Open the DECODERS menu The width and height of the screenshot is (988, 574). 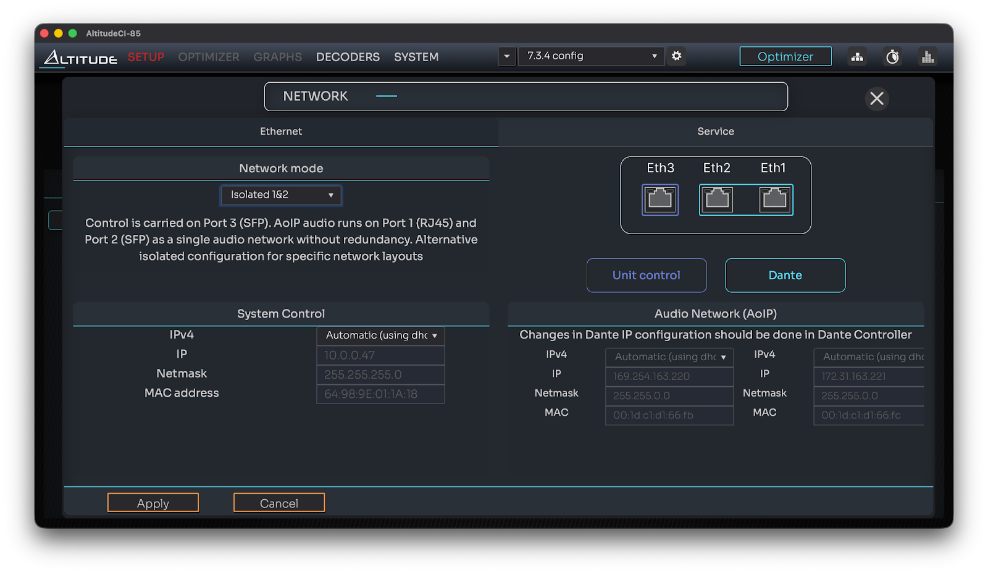coord(348,57)
